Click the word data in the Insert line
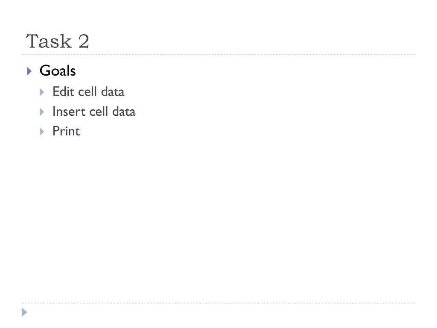The image size is (437, 328). click(x=124, y=111)
